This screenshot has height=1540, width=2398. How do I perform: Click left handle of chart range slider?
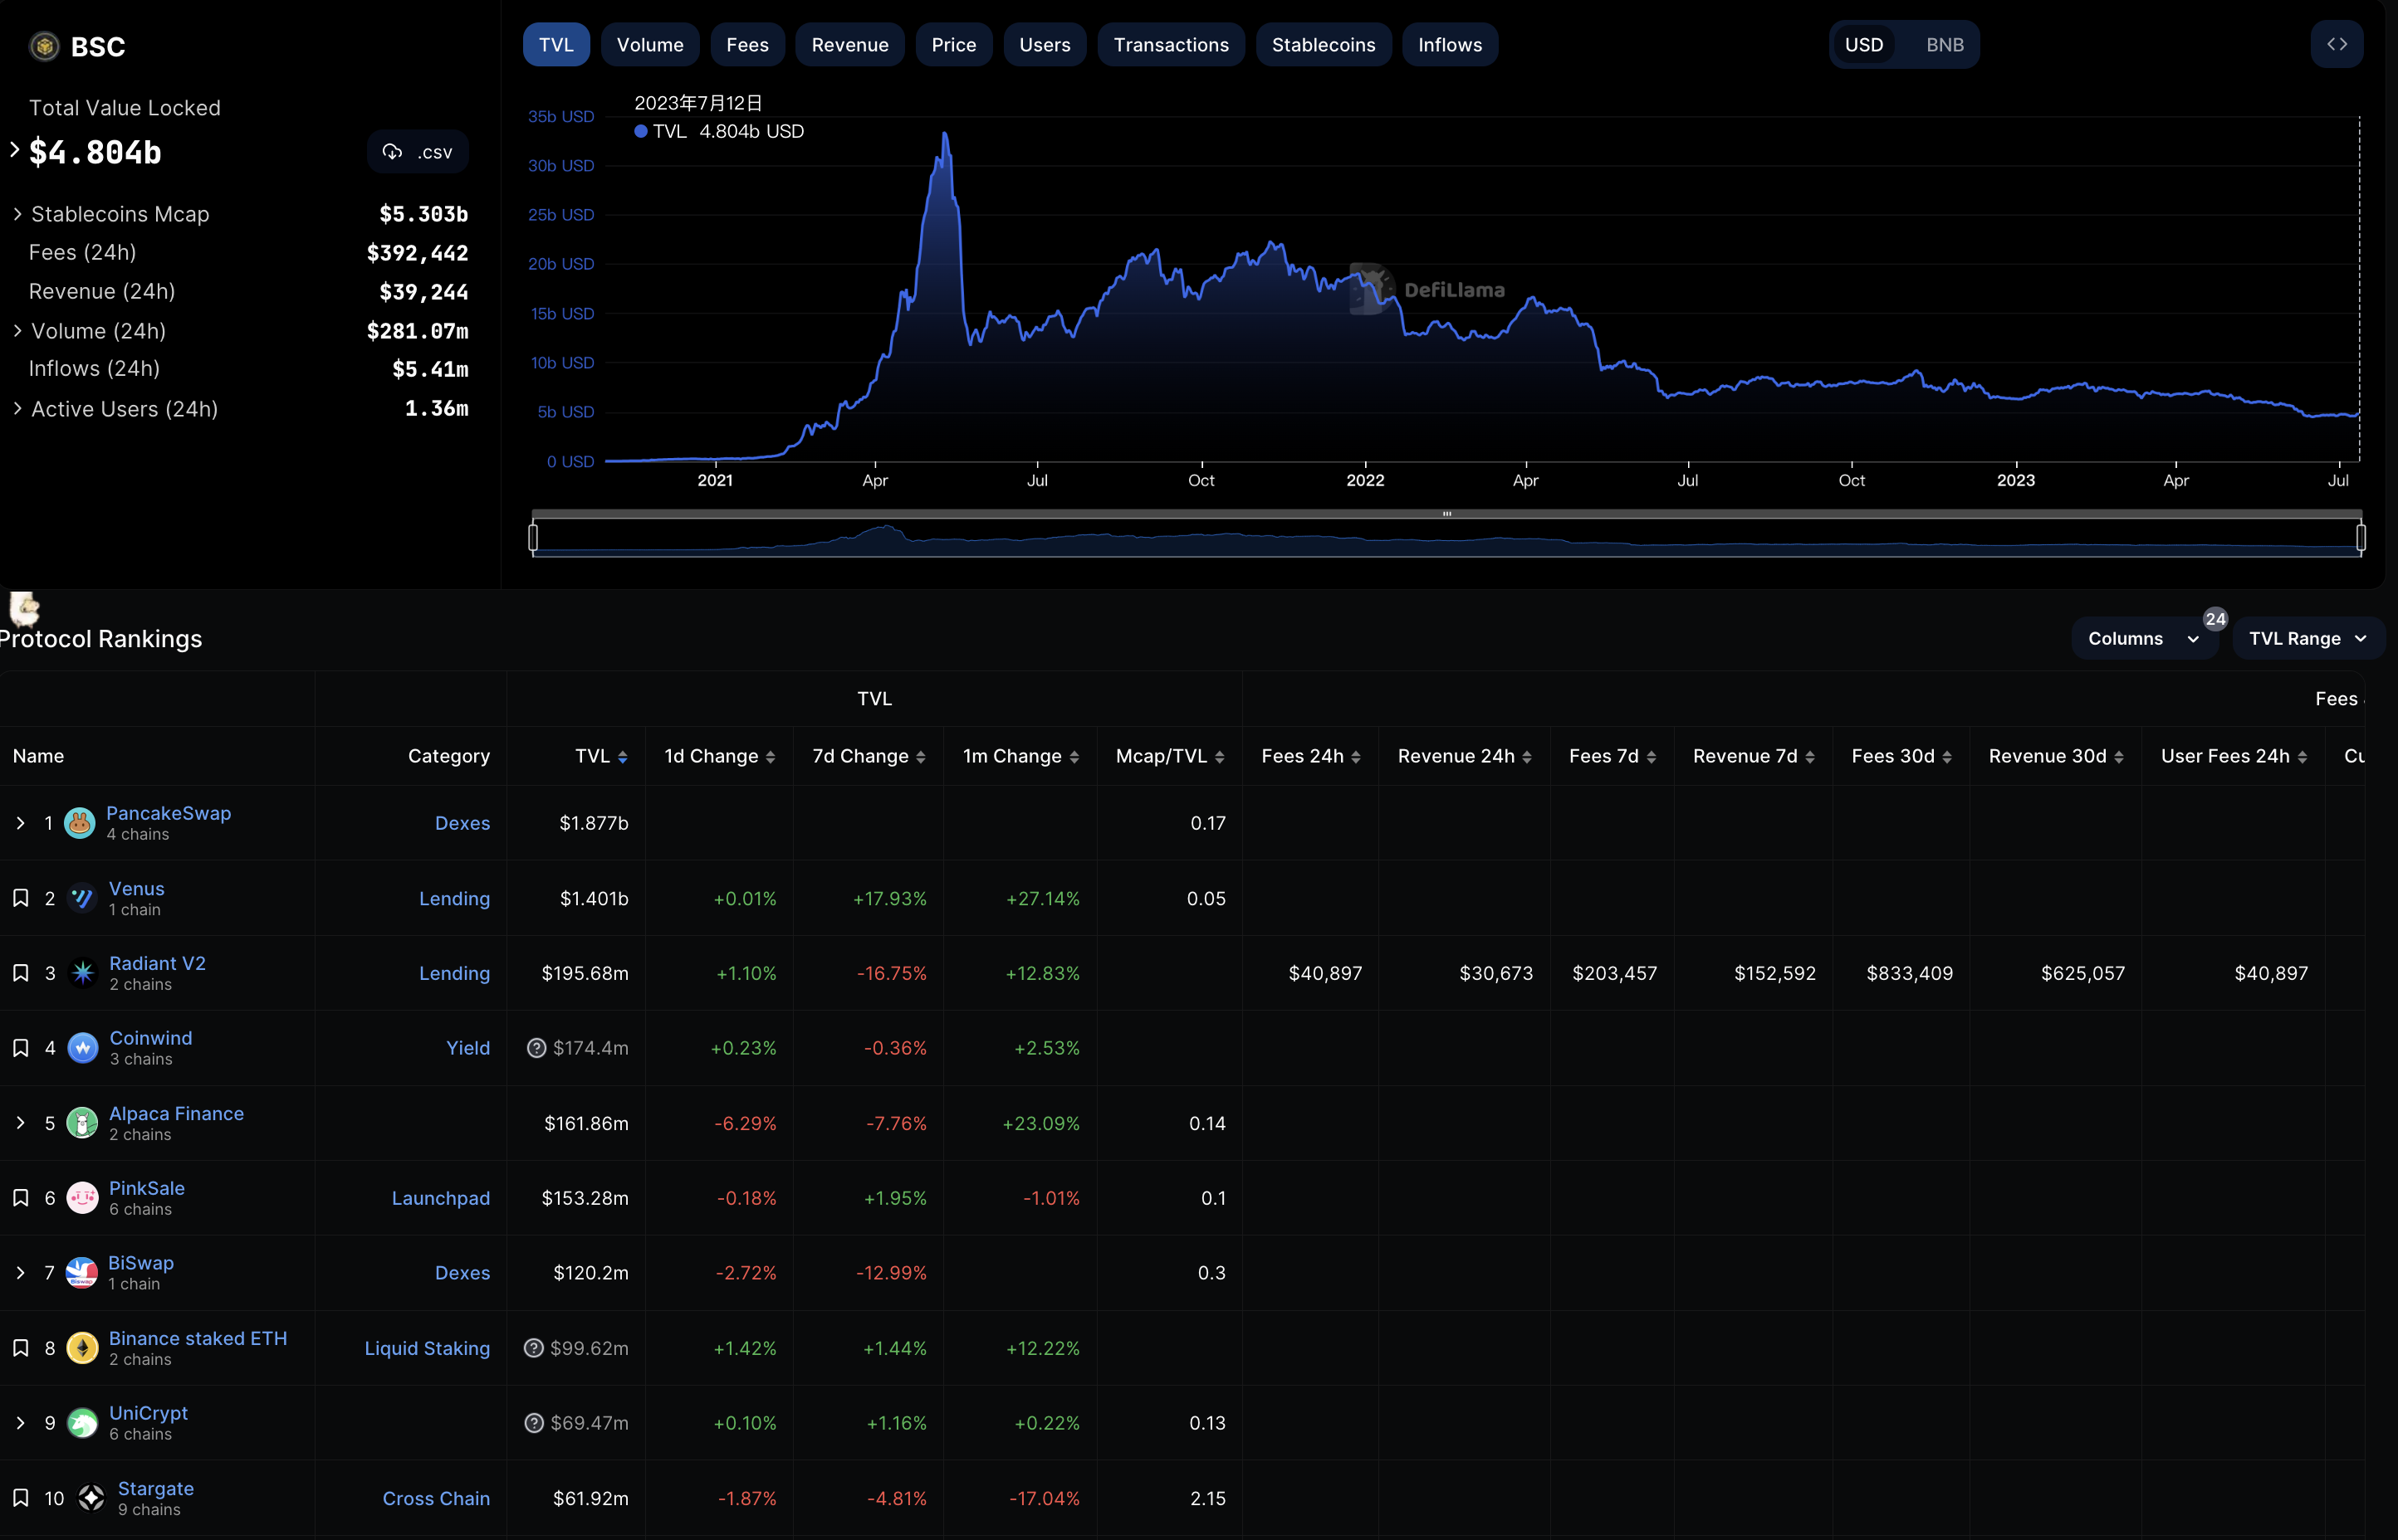533,538
